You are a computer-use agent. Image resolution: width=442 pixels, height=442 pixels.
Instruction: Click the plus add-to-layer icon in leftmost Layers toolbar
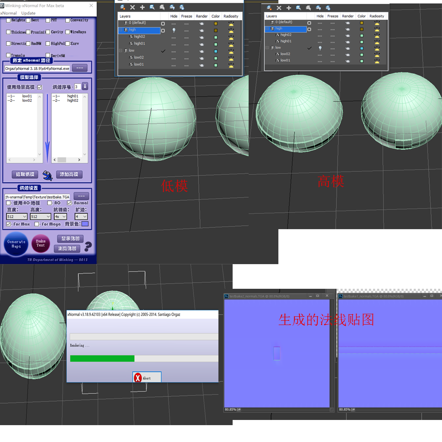142,7
